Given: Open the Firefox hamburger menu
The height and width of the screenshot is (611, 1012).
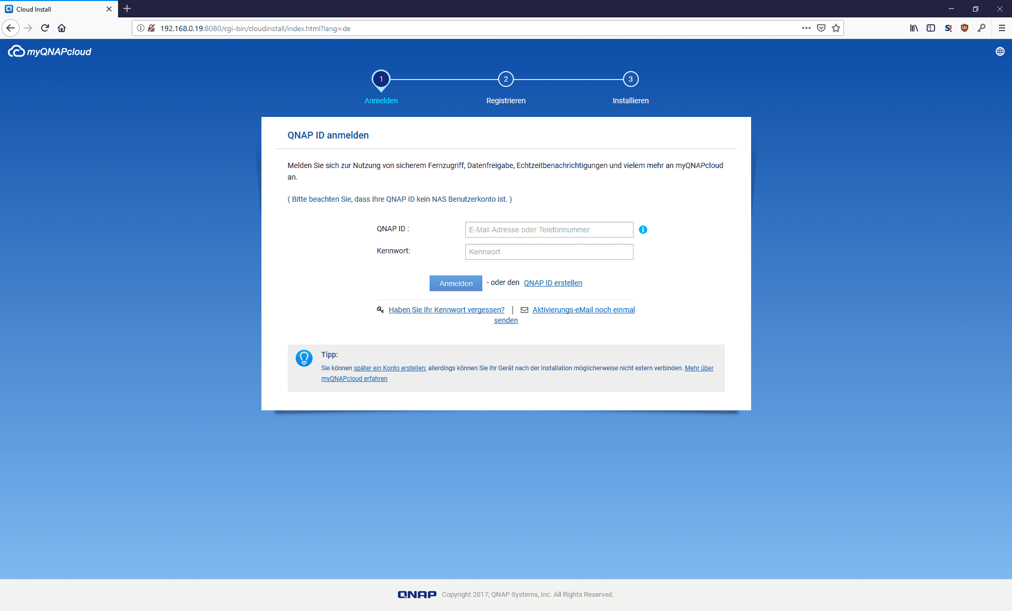Looking at the screenshot, I should tap(1001, 28).
